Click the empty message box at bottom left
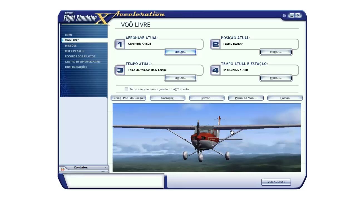356x200 pixels. click(114, 181)
